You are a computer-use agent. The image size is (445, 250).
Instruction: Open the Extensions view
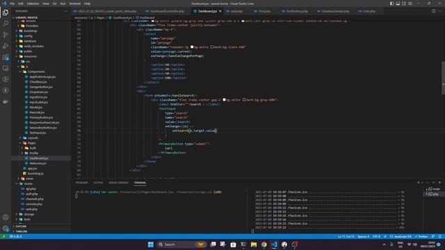tap(6, 57)
